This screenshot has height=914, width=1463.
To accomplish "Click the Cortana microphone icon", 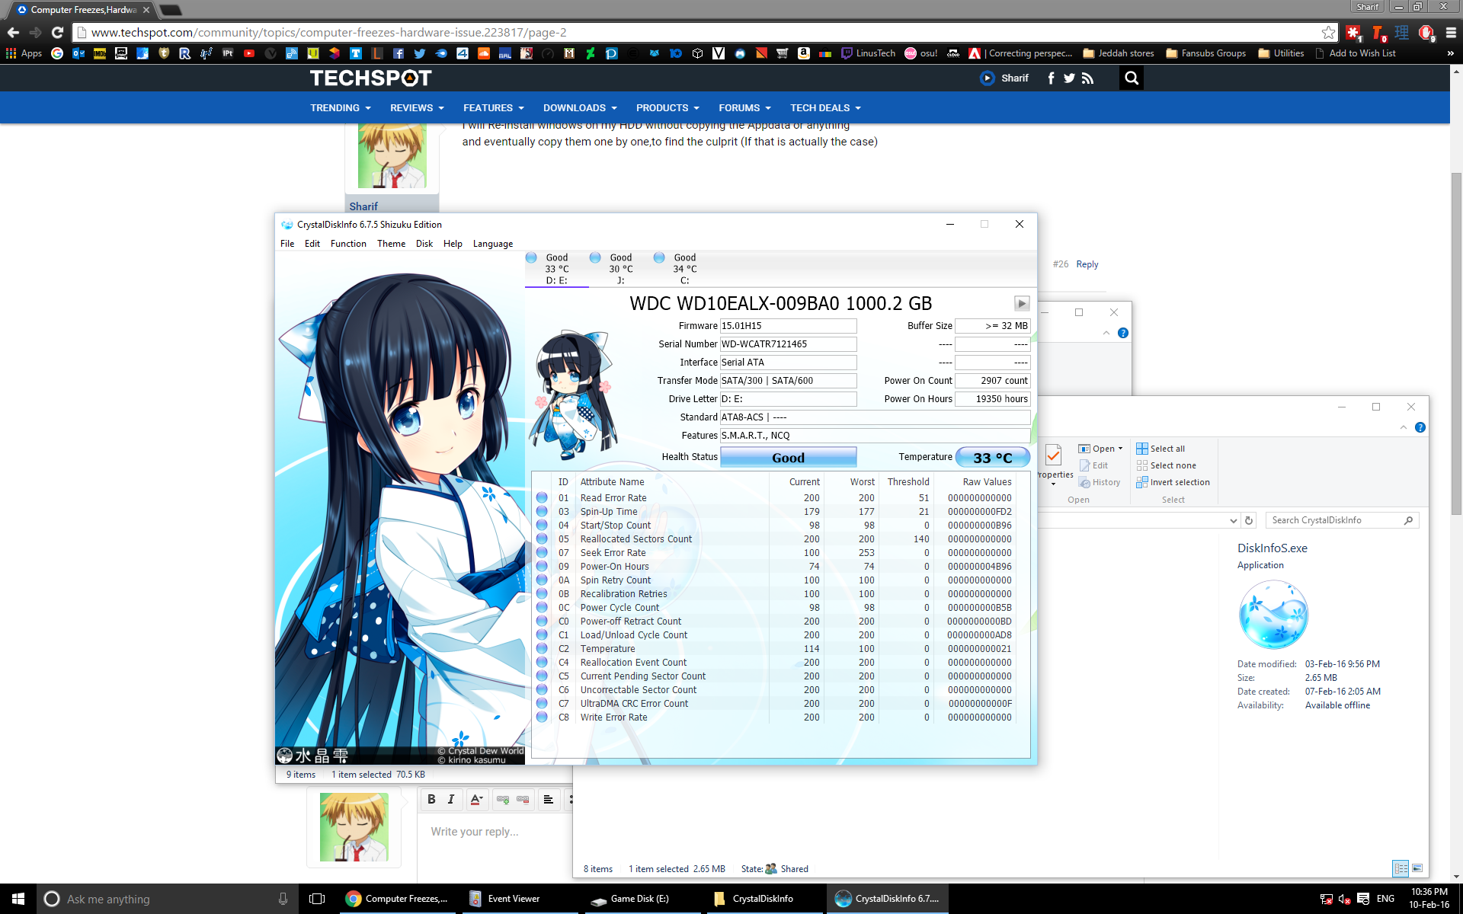I will [x=283, y=899].
